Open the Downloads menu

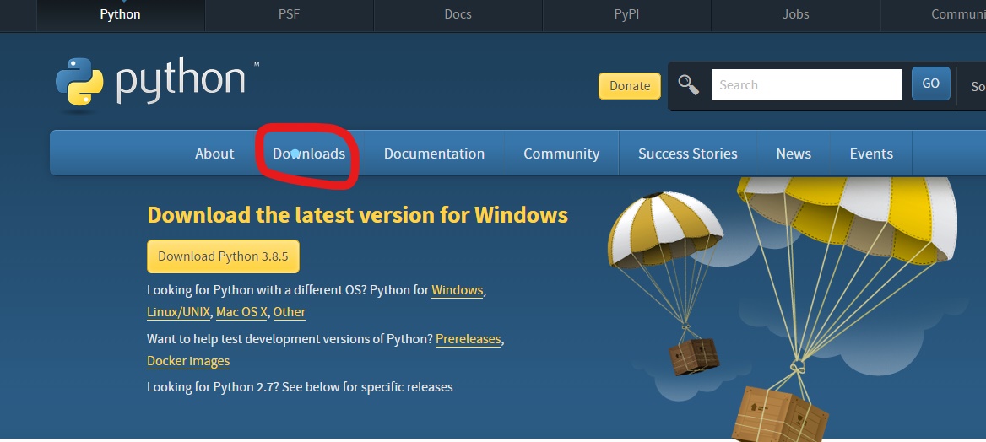pos(309,154)
